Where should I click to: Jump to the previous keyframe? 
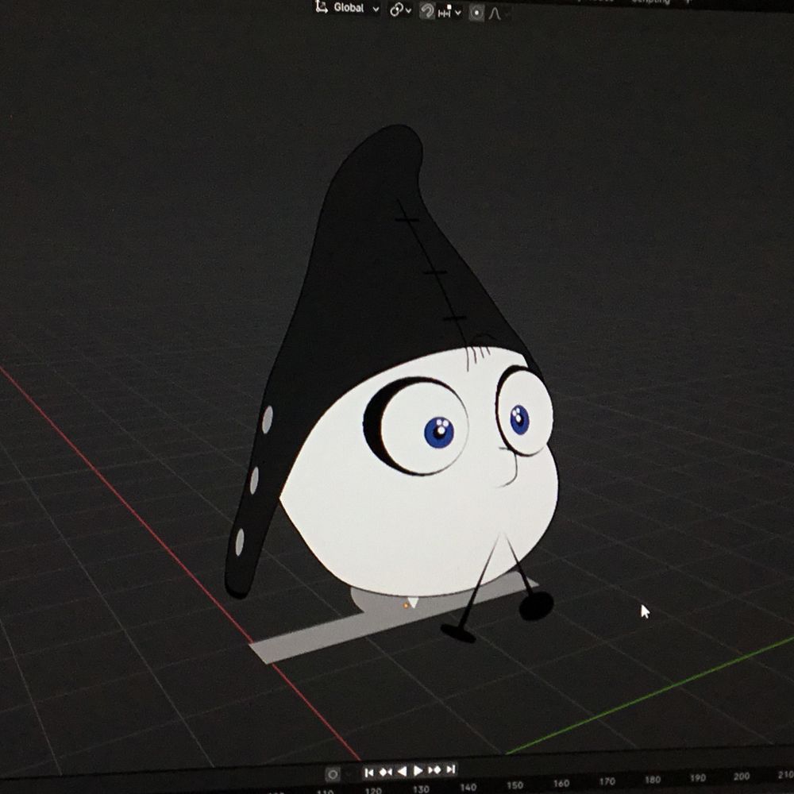tap(385, 772)
